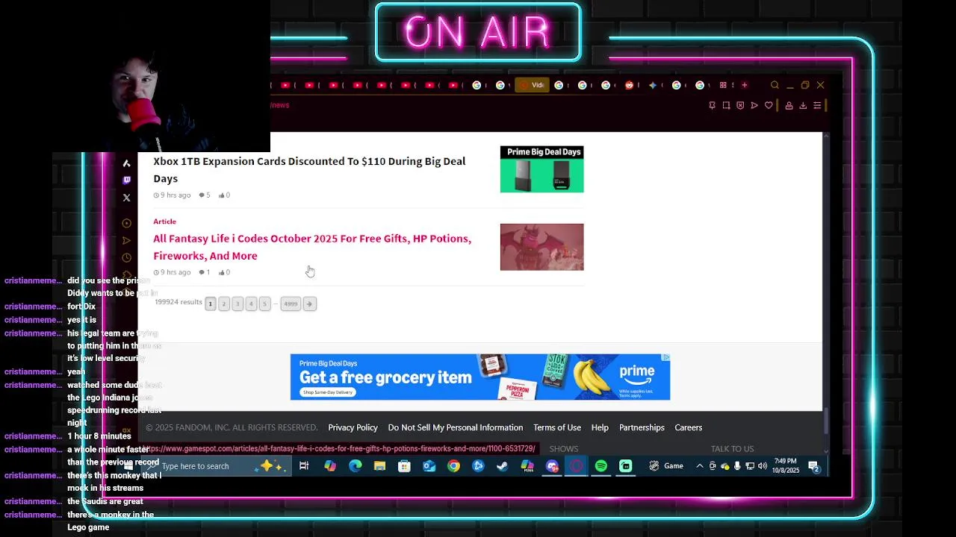
Task: Open Microsoft Store from taskbar
Action: (x=404, y=466)
